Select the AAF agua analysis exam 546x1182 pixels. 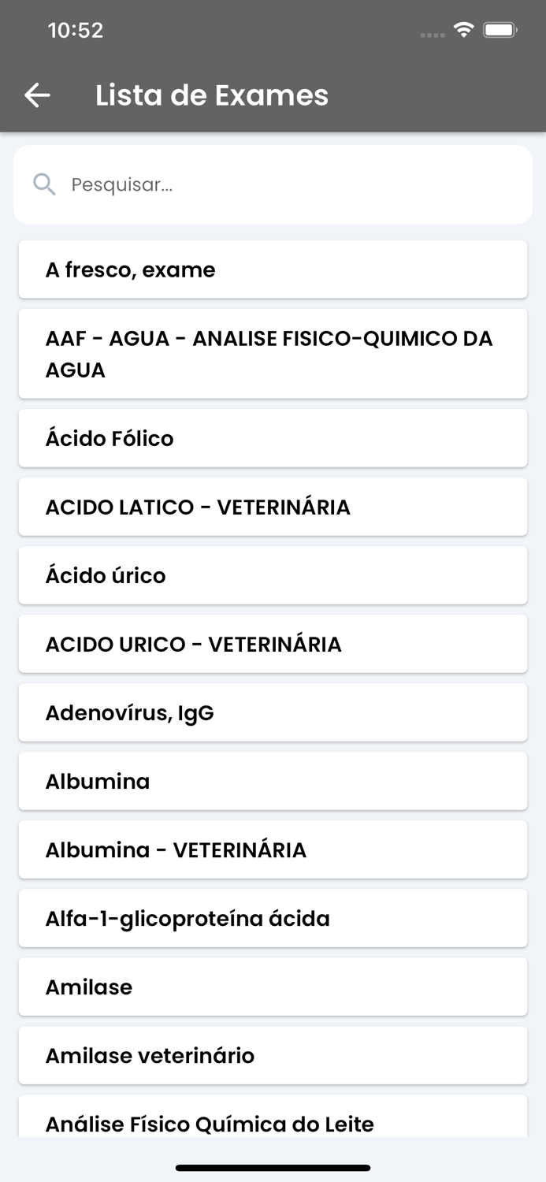[x=273, y=353]
